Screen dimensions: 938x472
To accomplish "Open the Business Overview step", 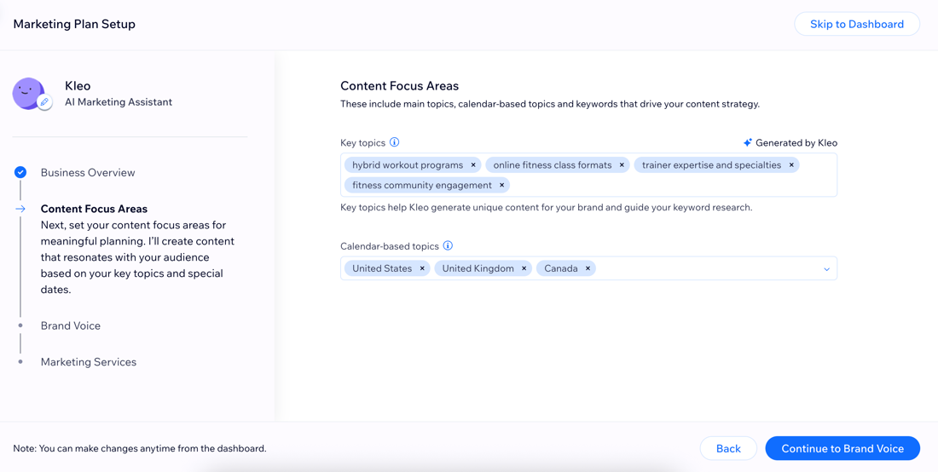I will click(88, 173).
